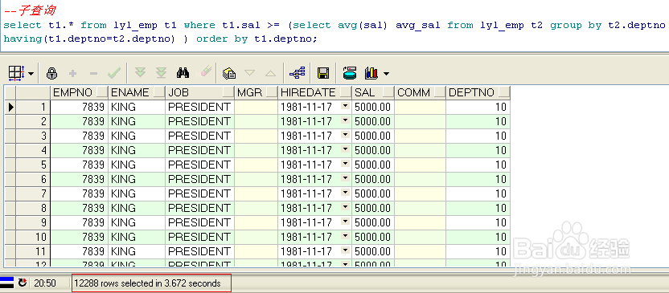Screen dimensions: 669x293
Task: Click the sort box in the COMM header
Action: pyautogui.click(x=440, y=92)
